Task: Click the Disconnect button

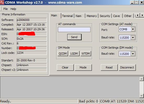Action: tap(127, 67)
